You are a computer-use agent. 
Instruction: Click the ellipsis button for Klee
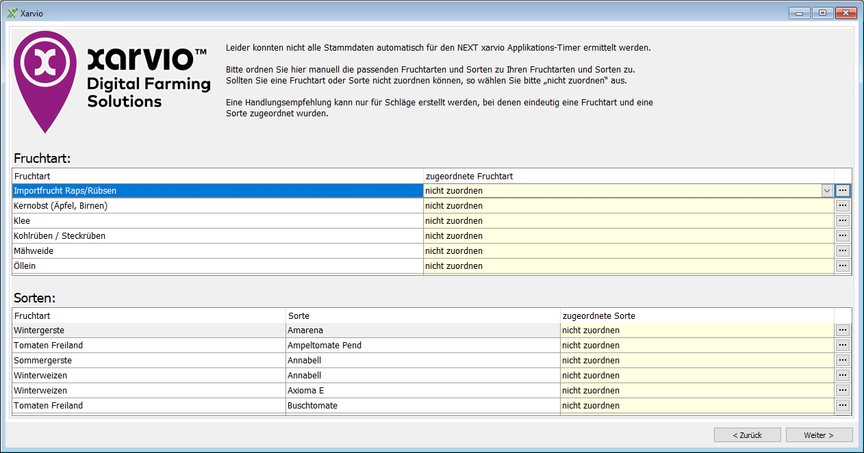point(843,220)
